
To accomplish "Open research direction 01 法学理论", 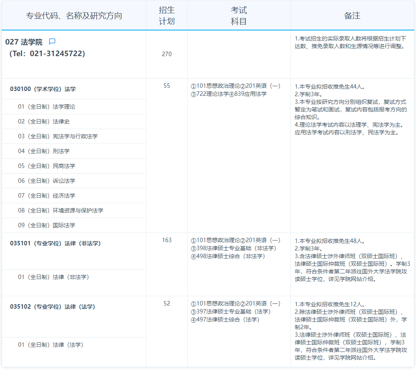I will (x=47, y=107).
